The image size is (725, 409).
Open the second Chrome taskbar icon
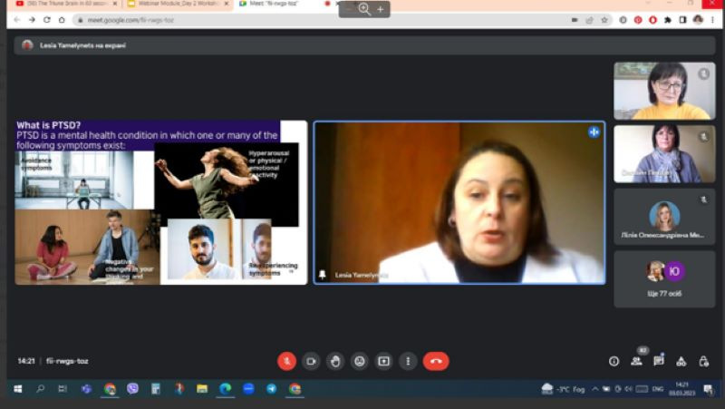click(x=295, y=389)
